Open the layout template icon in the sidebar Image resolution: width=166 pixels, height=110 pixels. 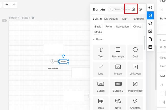pos(150,47)
